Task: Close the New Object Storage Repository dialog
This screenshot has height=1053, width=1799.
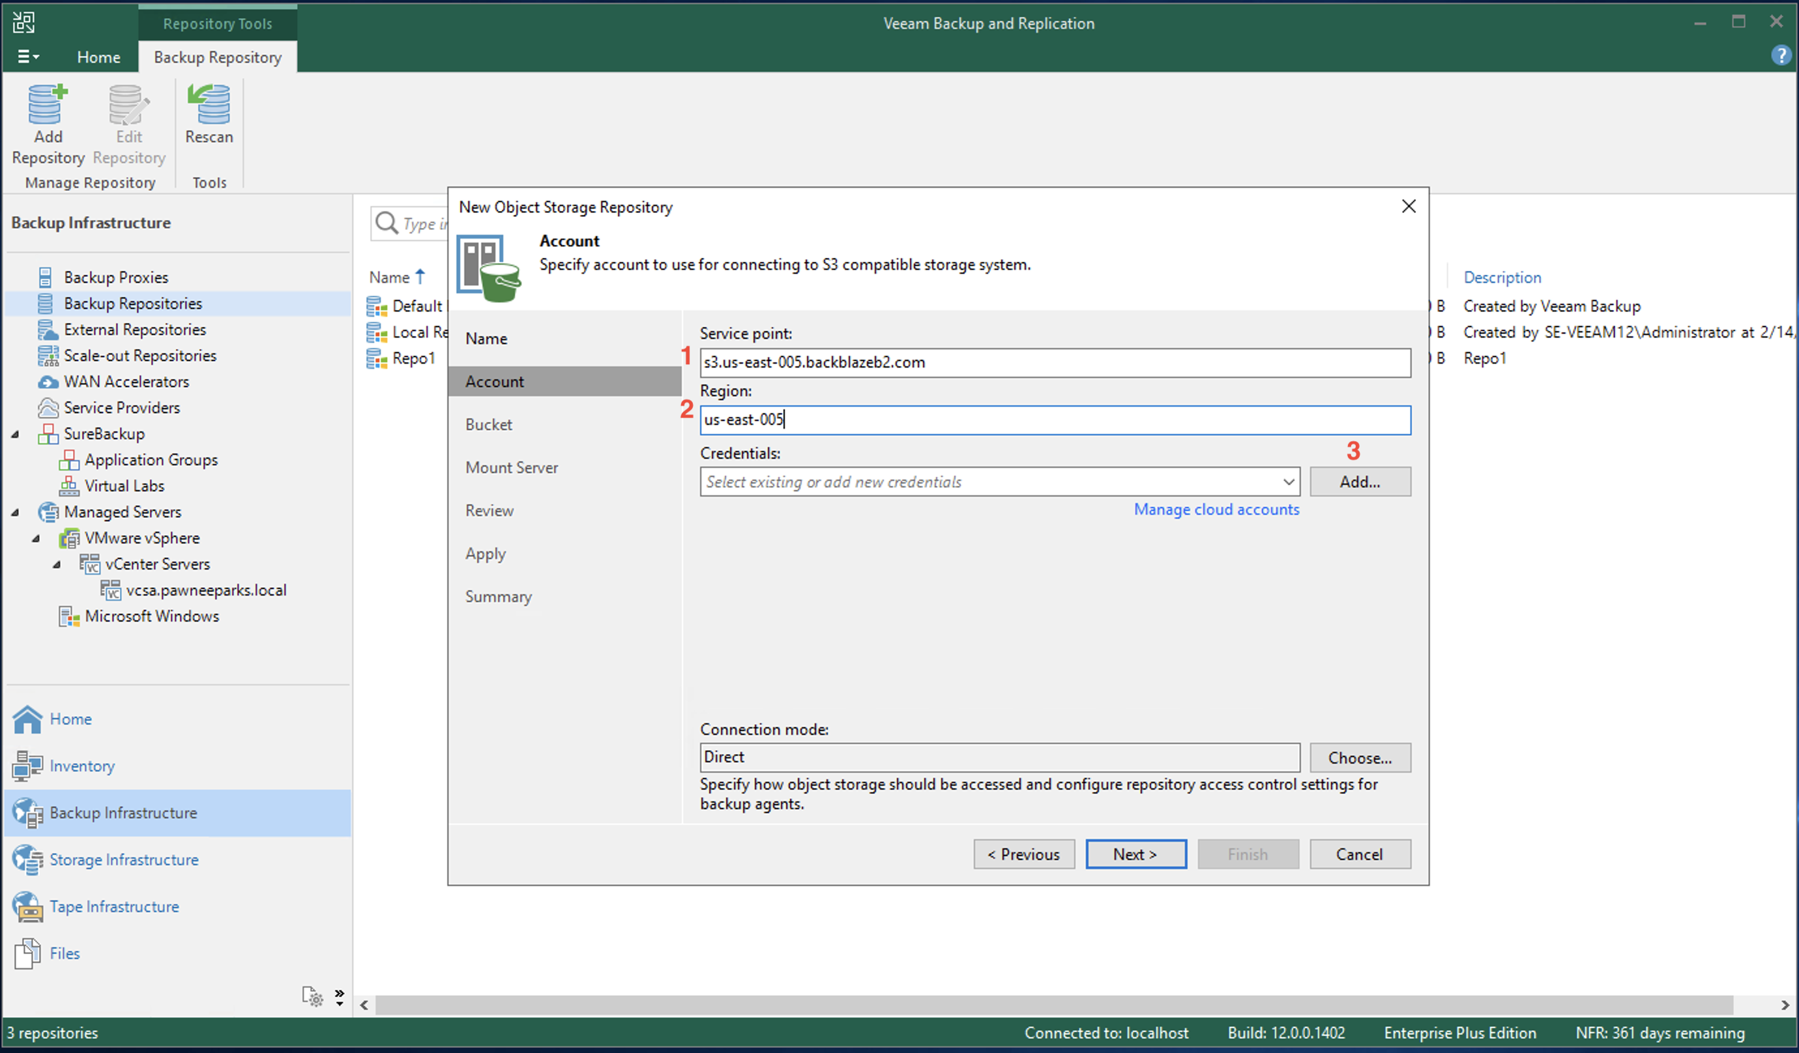Action: point(1408,207)
